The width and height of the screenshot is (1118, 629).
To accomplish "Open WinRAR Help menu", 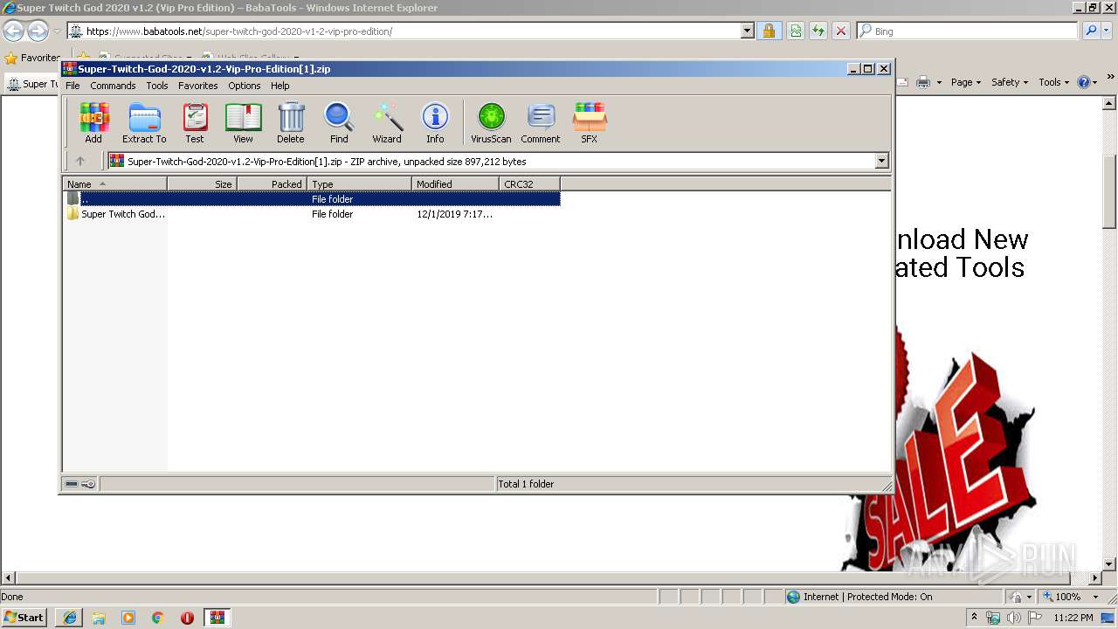I will pyautogui.click(x=280, y=86).
